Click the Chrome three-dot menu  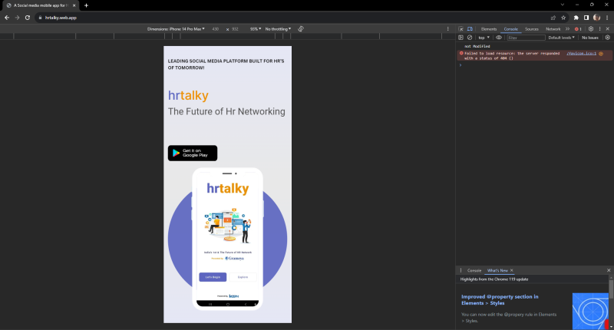coord(607,18)
